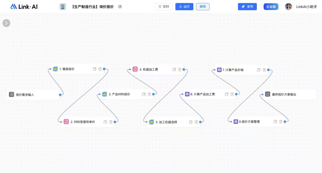Viewport: 322px width, 173px height.
Task: Click the LinkAI小助手 username text
Action: click(x=307, y=7)
